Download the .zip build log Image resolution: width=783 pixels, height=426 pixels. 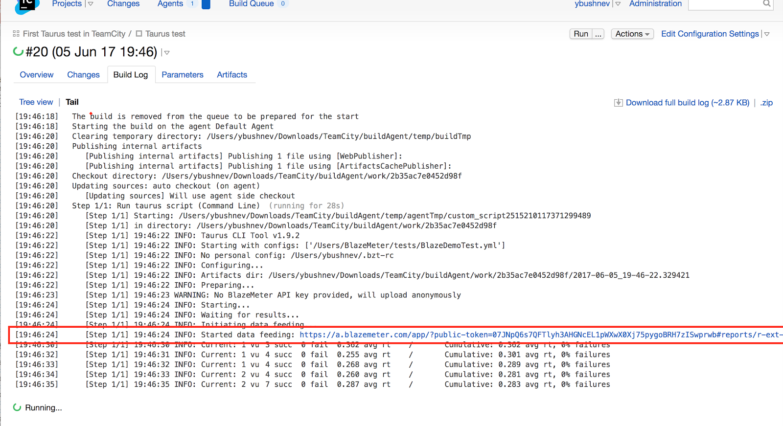pos(766,103)
